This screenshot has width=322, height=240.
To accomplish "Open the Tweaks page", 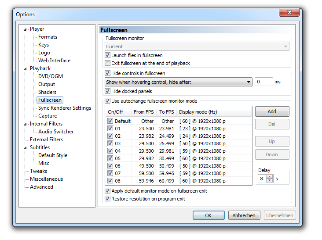I will click(x=38, y=171).
